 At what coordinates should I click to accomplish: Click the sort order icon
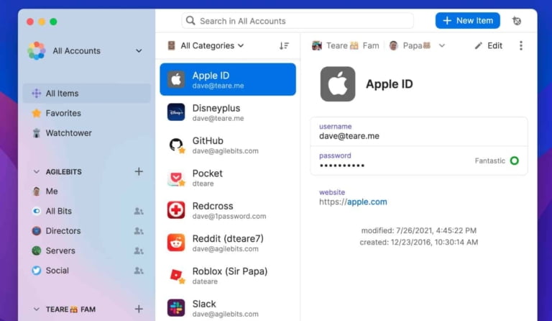click(x=284, y=45)
